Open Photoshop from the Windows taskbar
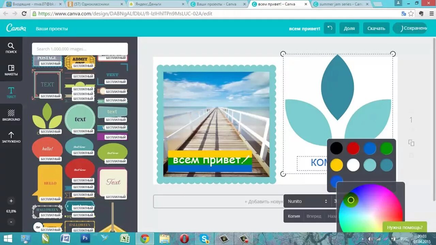Screen dimensions: 436x245 pos(85,239)
